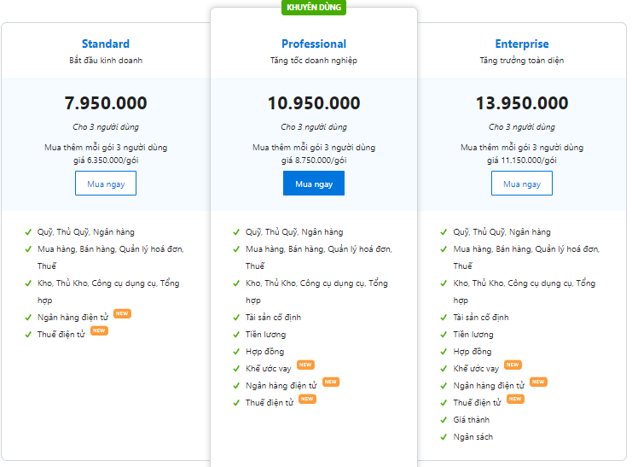The height and width of the screenshot is (467, 632).
Task: Click checkmark next to Standard Quỹ, Thủ Quỹ
Action: point(28,232)
